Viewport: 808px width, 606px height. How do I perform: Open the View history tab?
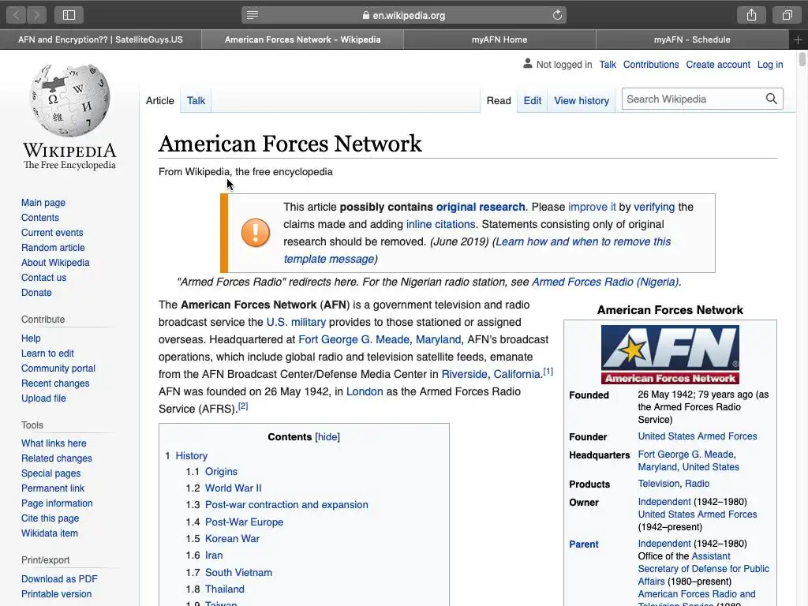pyautogui.click(x=582, y=100)
